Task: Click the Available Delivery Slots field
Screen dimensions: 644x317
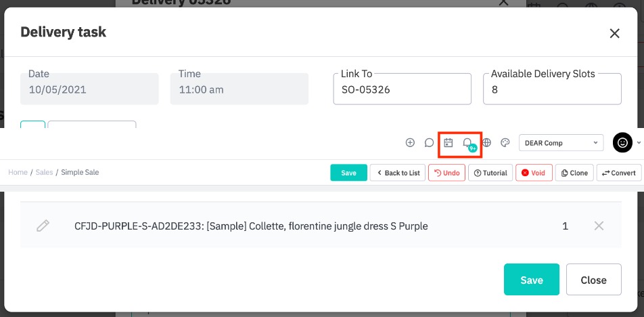Action: coord(552,89)
